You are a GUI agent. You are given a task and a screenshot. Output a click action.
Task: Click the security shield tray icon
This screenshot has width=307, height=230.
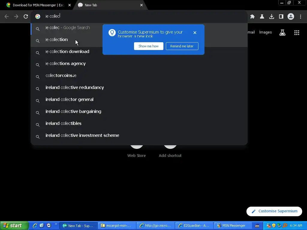click(274, 226)
